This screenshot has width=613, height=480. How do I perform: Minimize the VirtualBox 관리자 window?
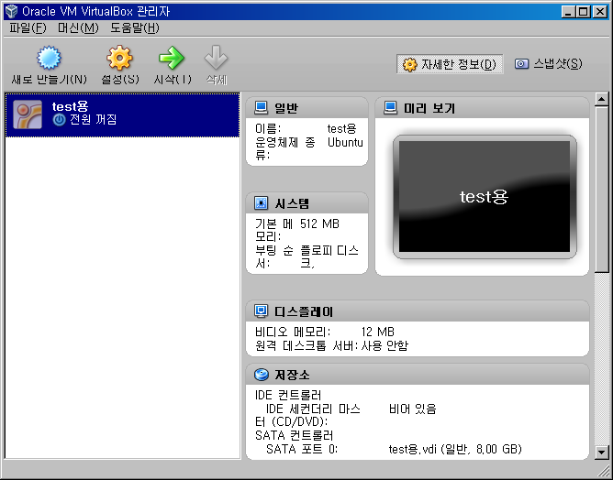click(568, 12)
